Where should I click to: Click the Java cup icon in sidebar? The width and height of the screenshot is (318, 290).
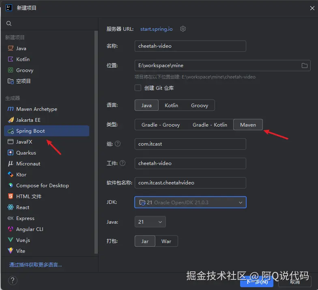pyautogui.click(x=11, y=49)
